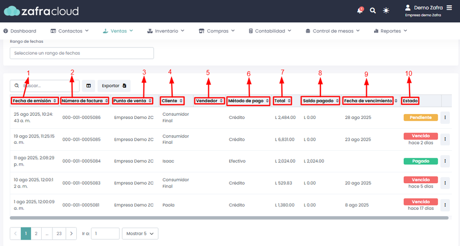Open row options for invoice 000-001-0005081

point(445,205)
